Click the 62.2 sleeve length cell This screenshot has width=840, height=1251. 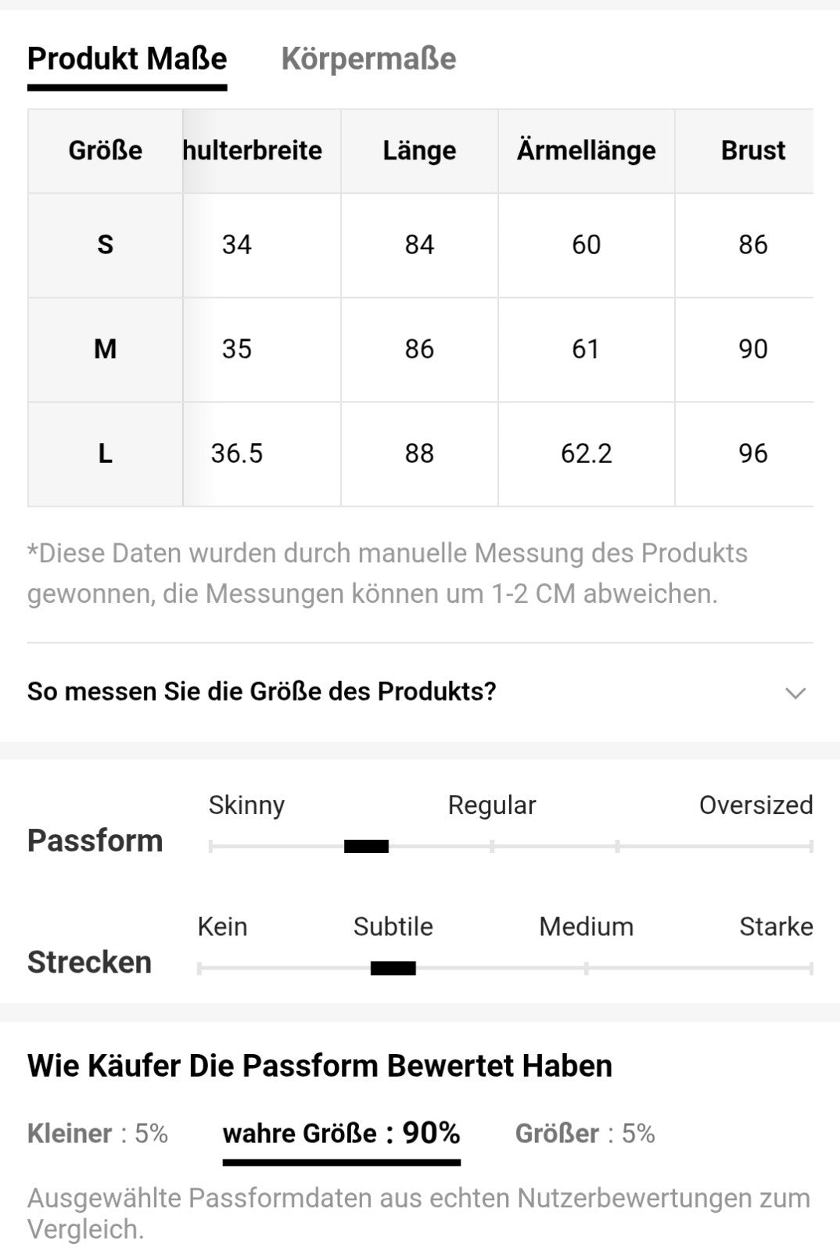[x=586, y=453]
